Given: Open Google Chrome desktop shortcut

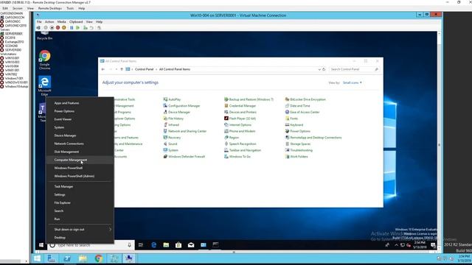Looking at the screenshot, I should point(44,60).
